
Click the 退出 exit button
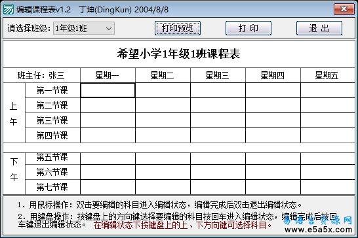(319, 28)
